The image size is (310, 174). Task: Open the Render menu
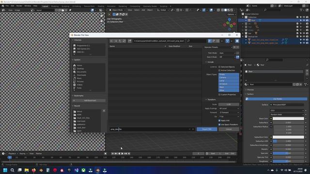point(19,6)
